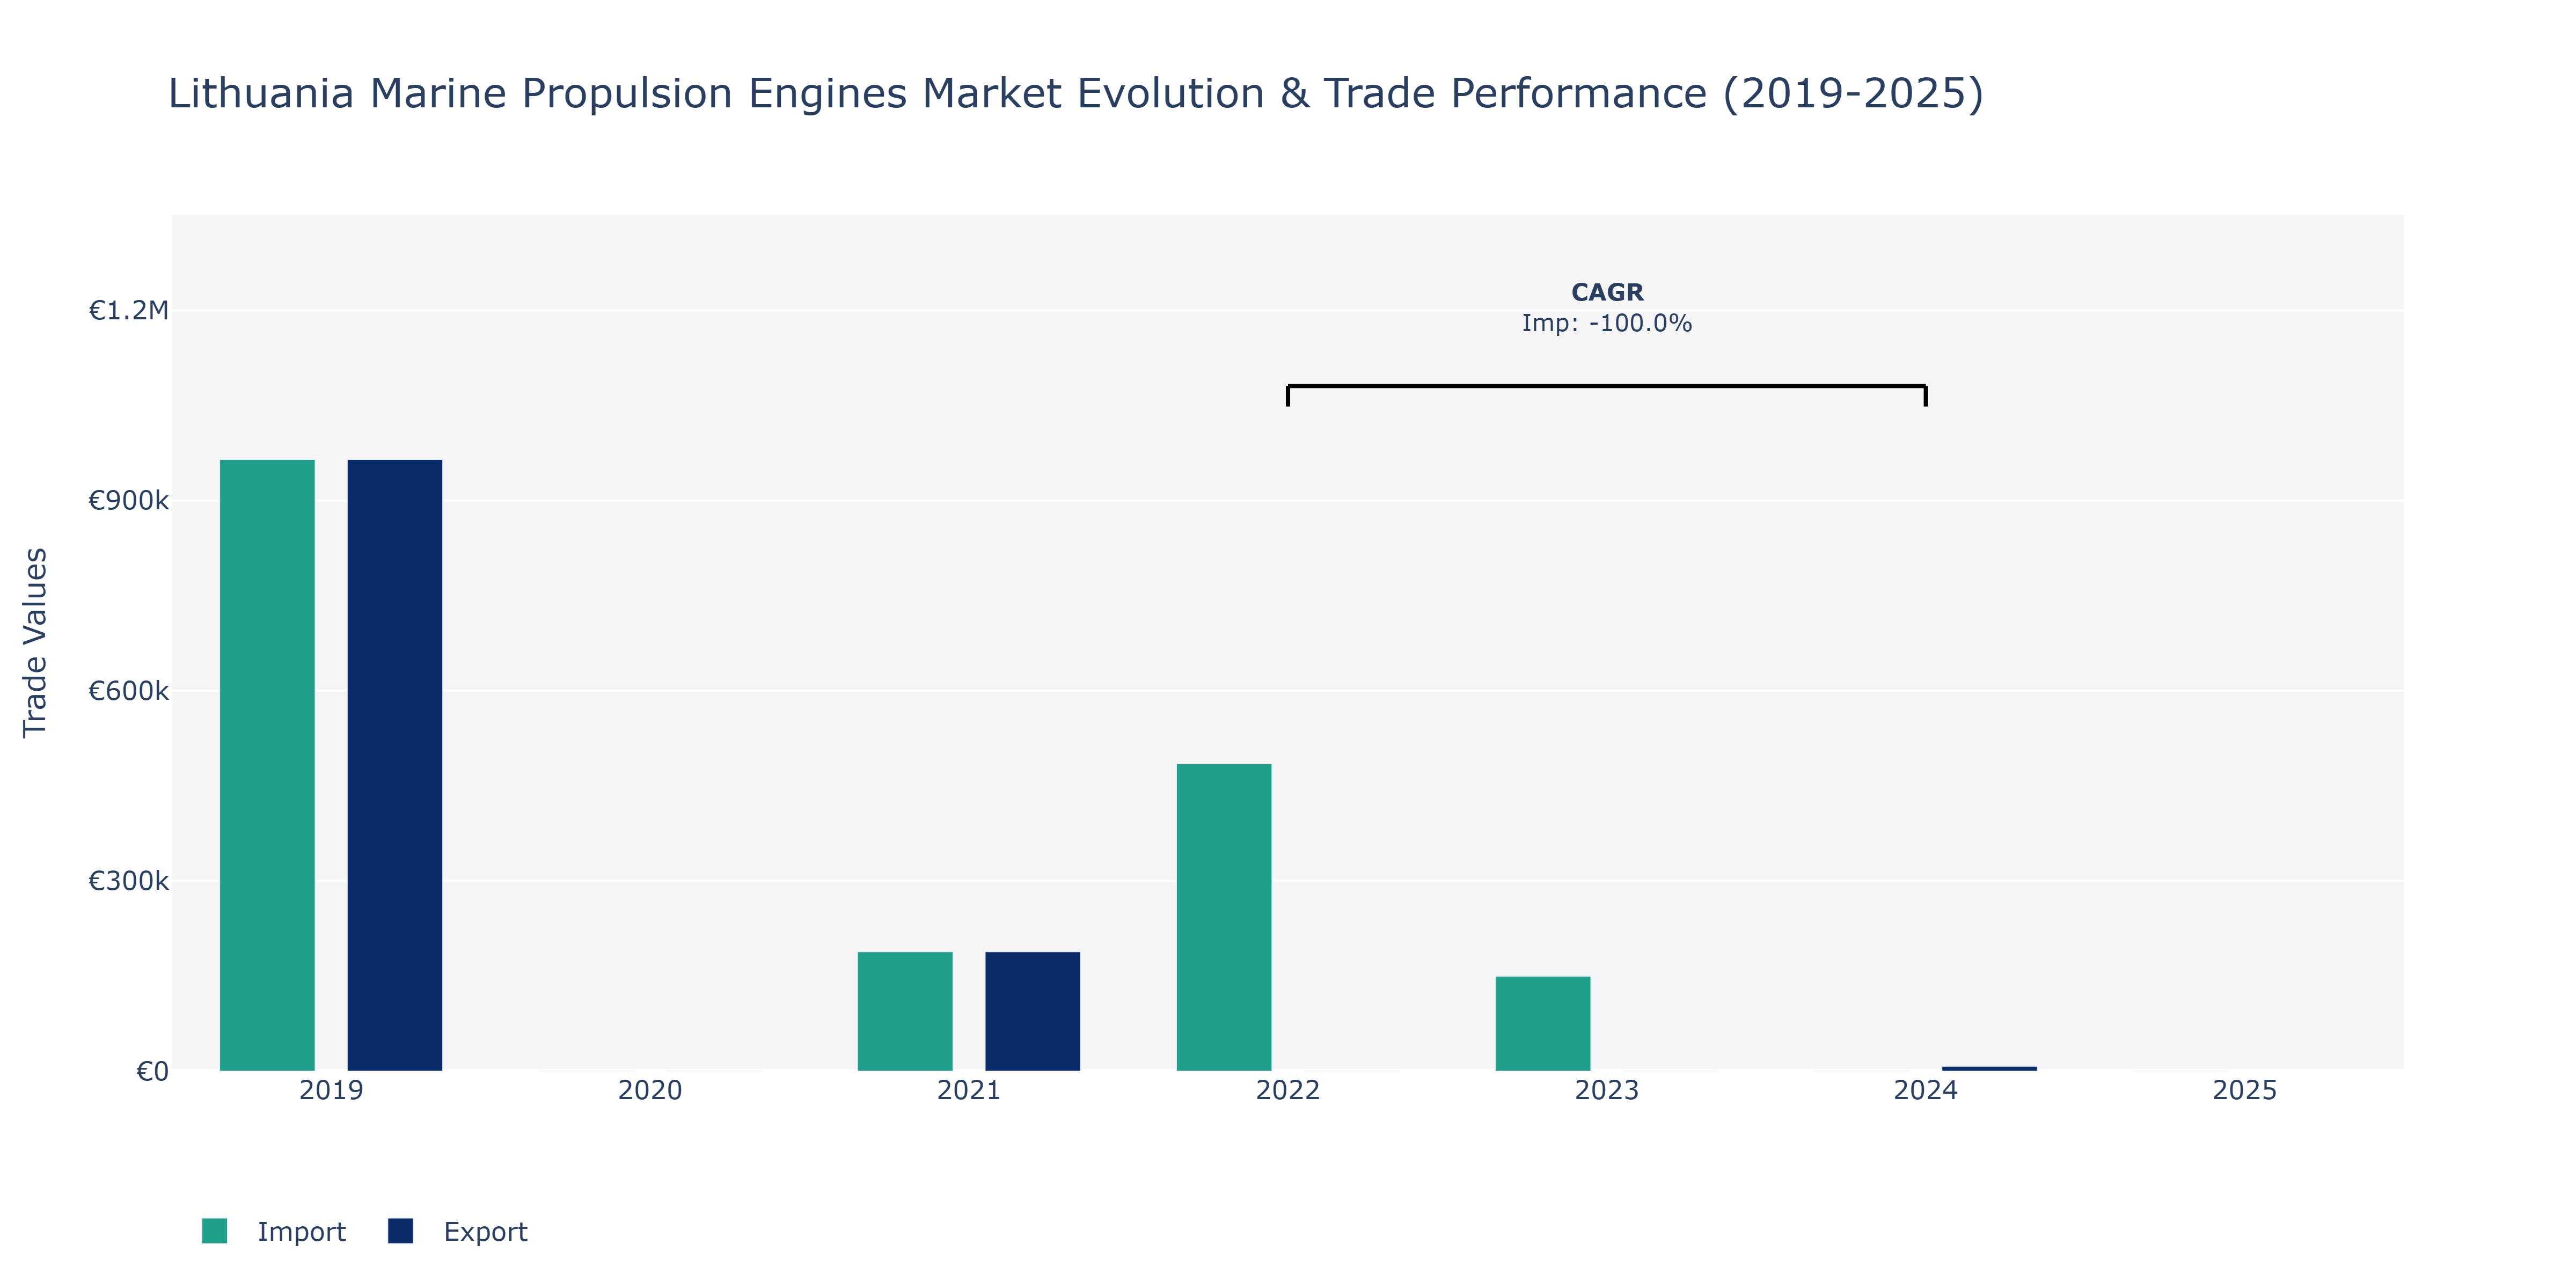Click the €1.2M axis label
The height and width of the screenshot is (1288, 2576).
128,311
